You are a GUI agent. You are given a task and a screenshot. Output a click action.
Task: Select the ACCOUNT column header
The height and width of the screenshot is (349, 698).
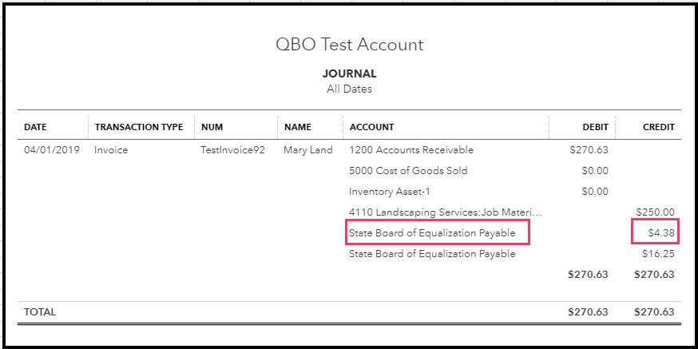(371, 127)
